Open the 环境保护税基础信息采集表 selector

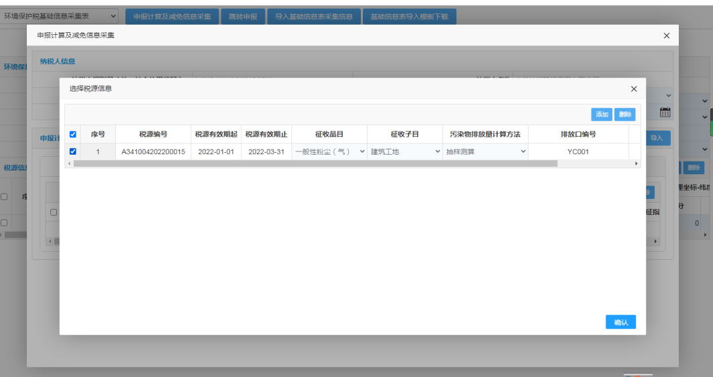(x=60, y=16)
